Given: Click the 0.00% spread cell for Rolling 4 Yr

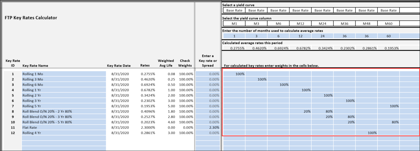Looking at the screenshot, I should (x=208, y=133).
